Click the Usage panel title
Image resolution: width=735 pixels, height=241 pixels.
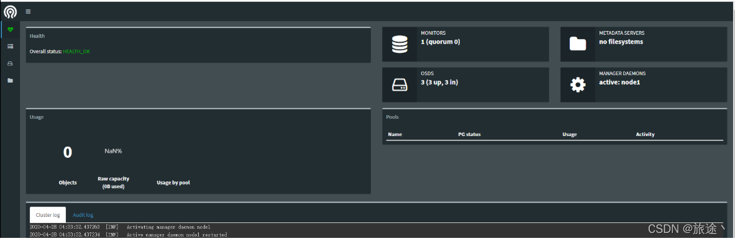(x=37, y=117)
